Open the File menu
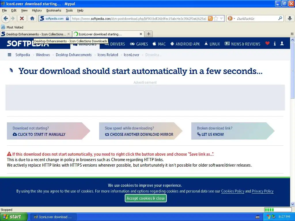 click(x=4, y=10)
